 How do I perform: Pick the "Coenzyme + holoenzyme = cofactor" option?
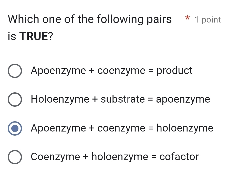[x=15, y=157]
